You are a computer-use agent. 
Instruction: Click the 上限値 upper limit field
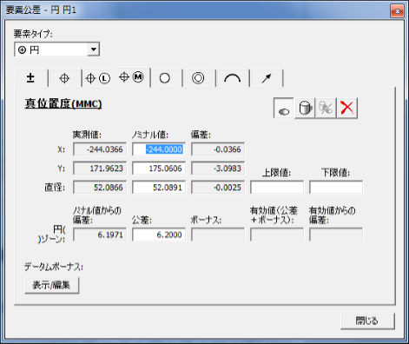tap(277, 188)
